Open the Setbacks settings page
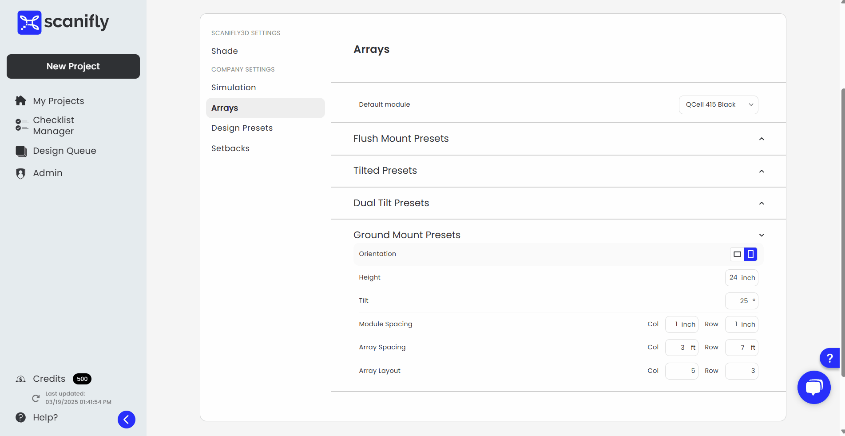 (230, 148)
